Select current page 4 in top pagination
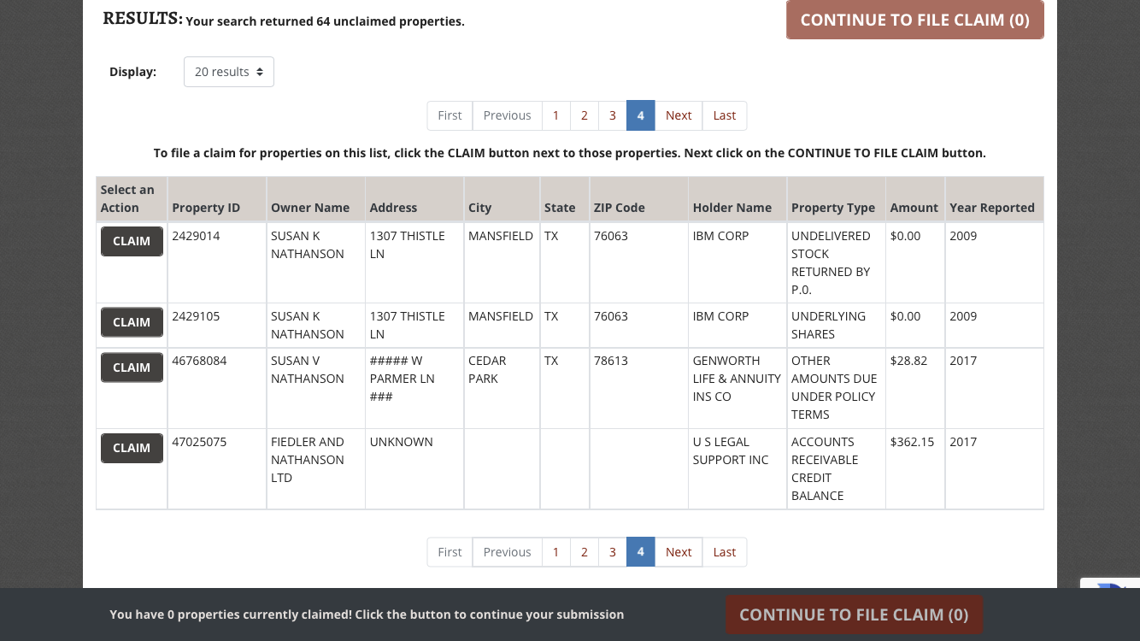1140x641 pixels. [640, 115]
